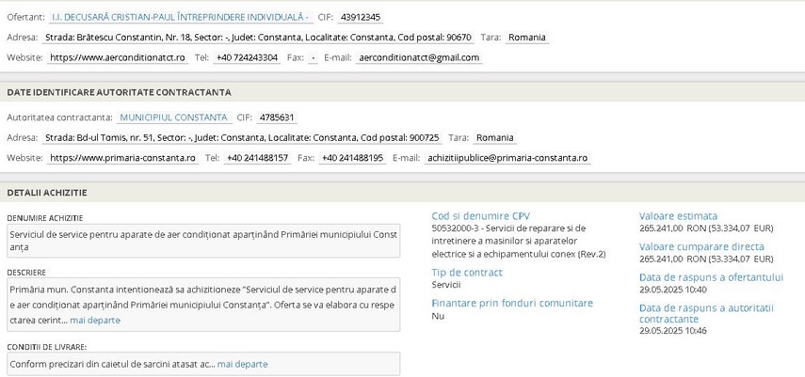Click the supplier e-mail aerconditionatct@gmail.com

(419, 57)
